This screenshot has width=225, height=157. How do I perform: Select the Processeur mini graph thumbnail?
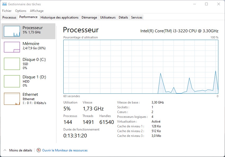coord(12,31)
